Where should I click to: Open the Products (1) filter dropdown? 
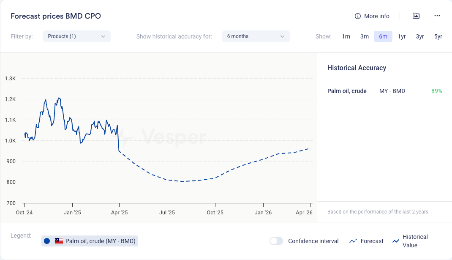(76, 36)
